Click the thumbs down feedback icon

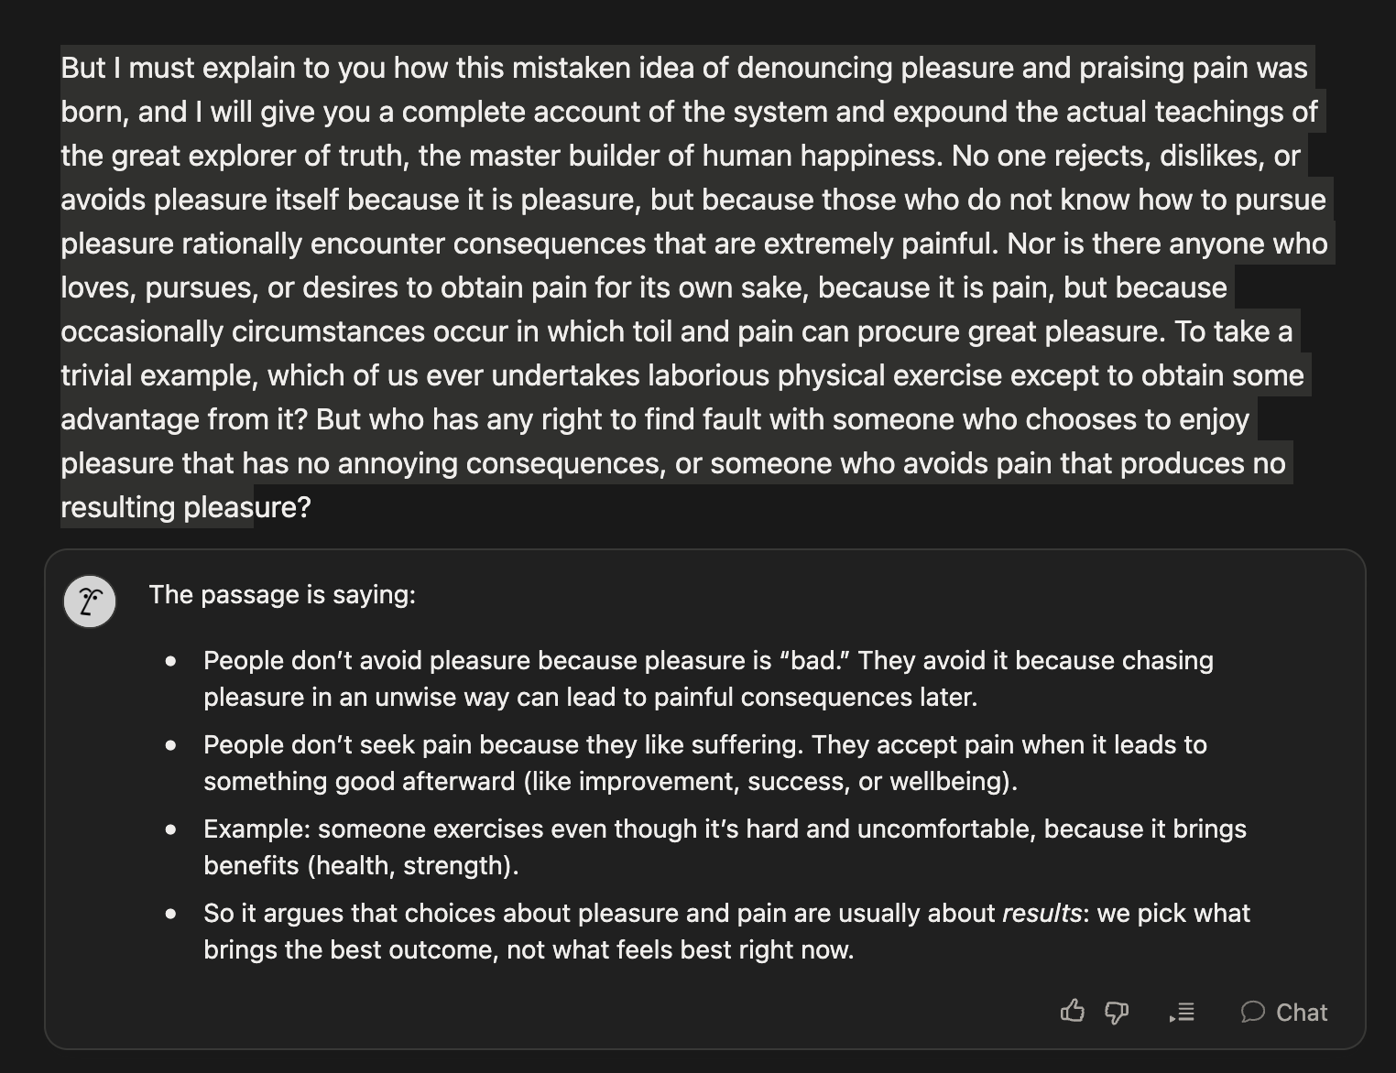click(x=1117, y=1013)
